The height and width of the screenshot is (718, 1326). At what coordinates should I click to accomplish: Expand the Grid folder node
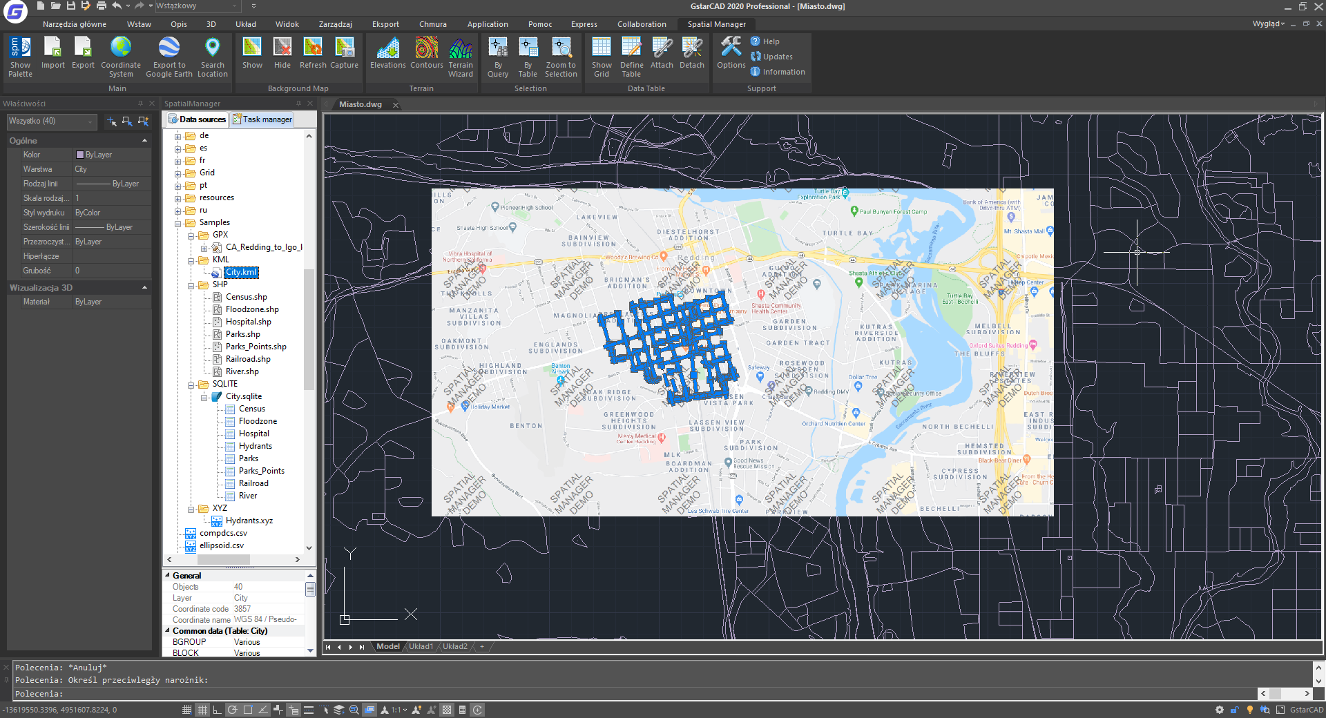tap(178, 173)
